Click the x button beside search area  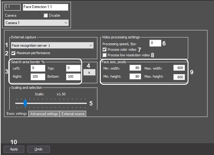(x=89, y=72)
